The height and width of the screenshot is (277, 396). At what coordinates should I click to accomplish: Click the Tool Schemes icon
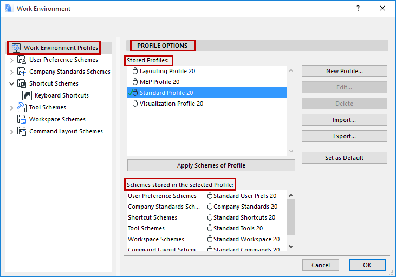tap(22, 107)
